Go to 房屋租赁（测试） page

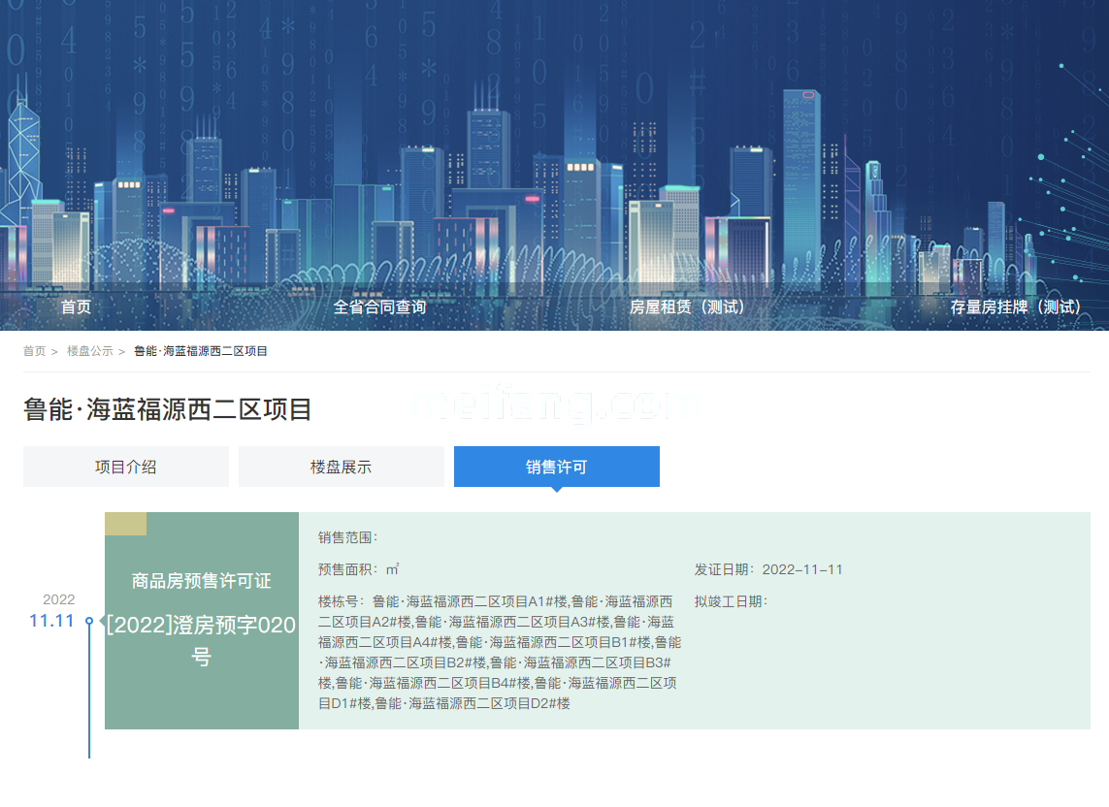pyautogui.click(x=688, y=307)
